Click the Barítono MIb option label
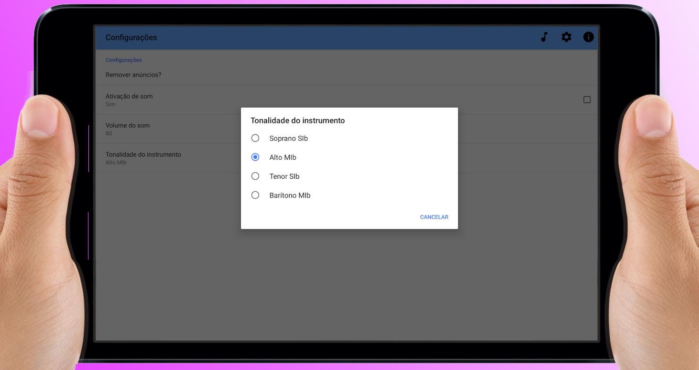This screenshot has height=370, width=699. click(290, 195)
